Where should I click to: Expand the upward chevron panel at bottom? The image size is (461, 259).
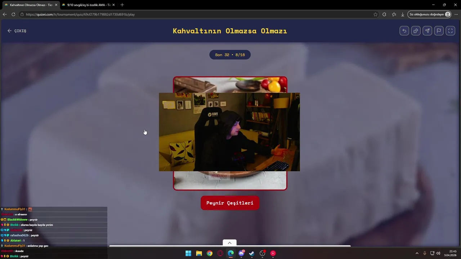tap(229, 243)
